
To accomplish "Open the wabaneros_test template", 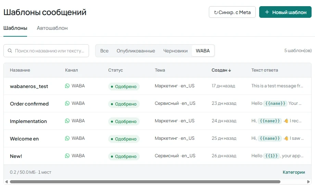I will click(x=29, y=86).
